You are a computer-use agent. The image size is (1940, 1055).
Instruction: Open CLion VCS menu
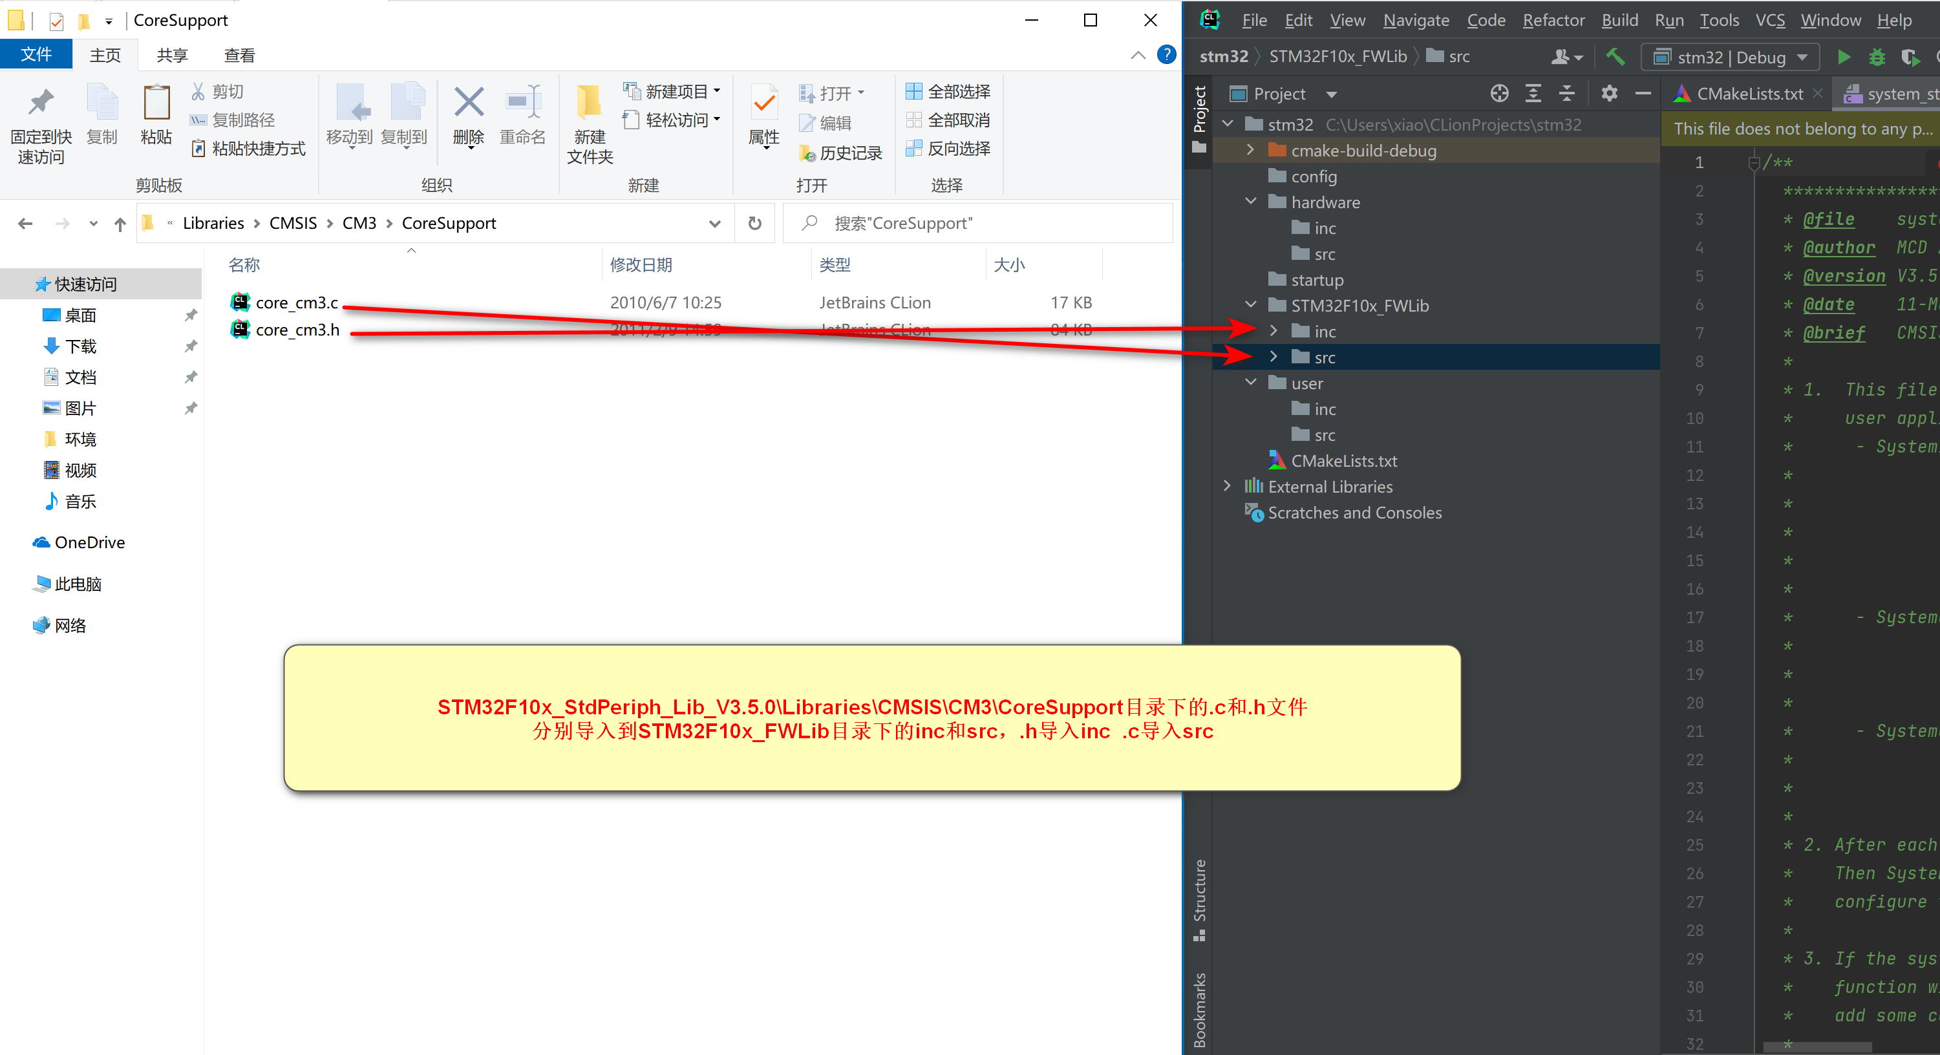[x=1770, y=20]
